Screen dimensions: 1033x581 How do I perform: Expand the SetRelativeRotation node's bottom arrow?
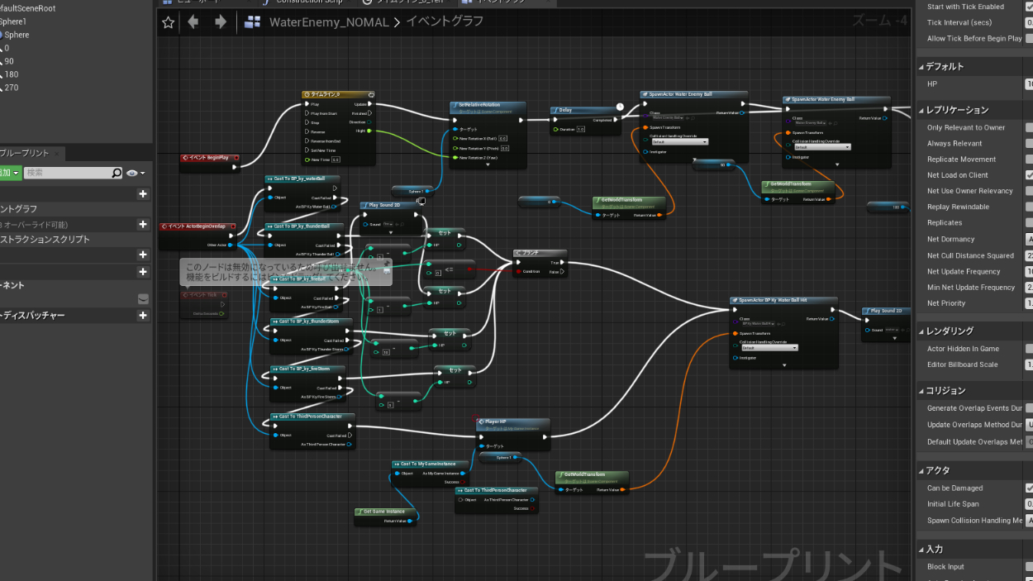click(x=488, y=165)
